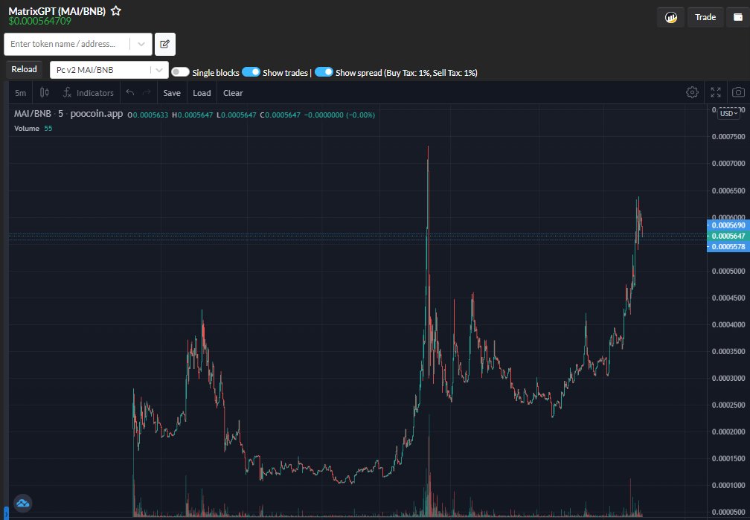Click the 0.0005578 price label
Image resolution: width=750 pixels, height=520 pixels.
[x=728, y=247]
